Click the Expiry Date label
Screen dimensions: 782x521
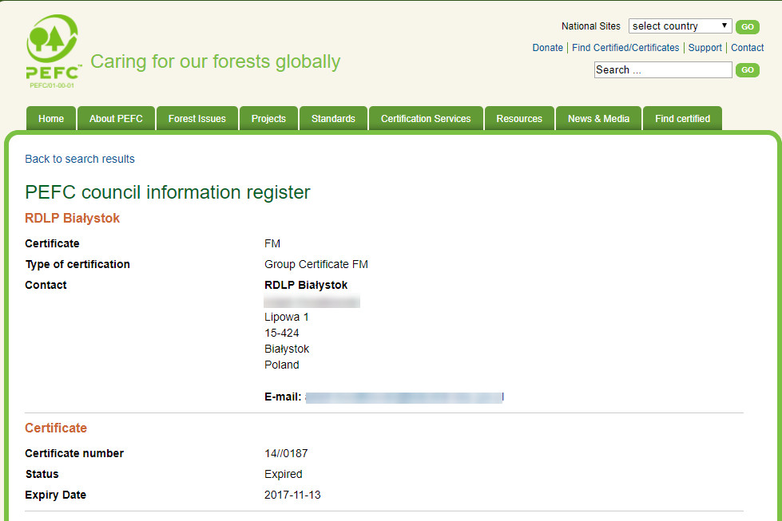[x=55, y=495]
